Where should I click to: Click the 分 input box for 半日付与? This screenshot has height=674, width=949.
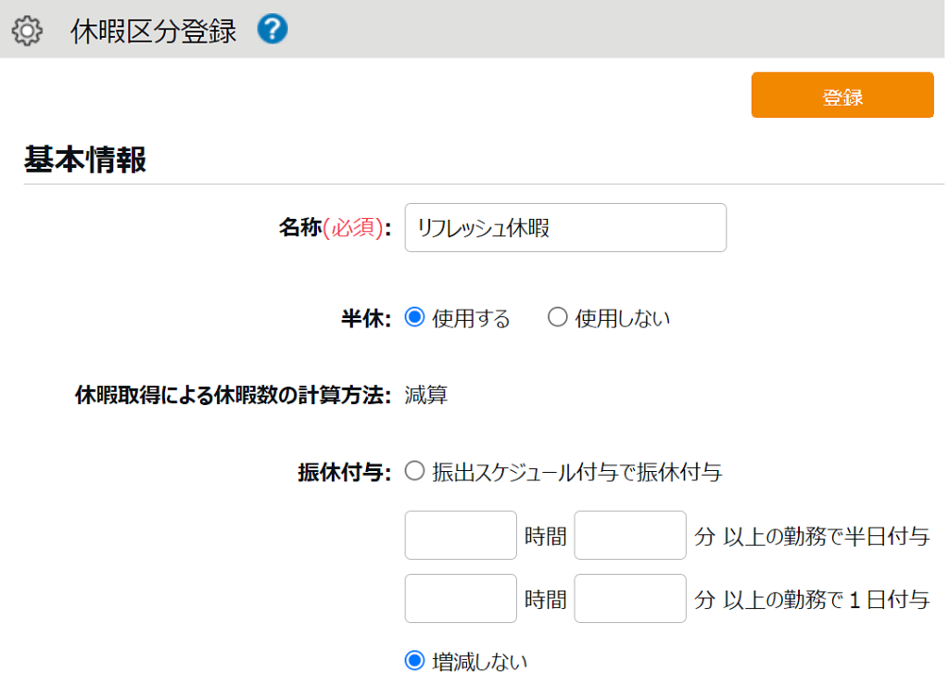[x=630, y=535]
